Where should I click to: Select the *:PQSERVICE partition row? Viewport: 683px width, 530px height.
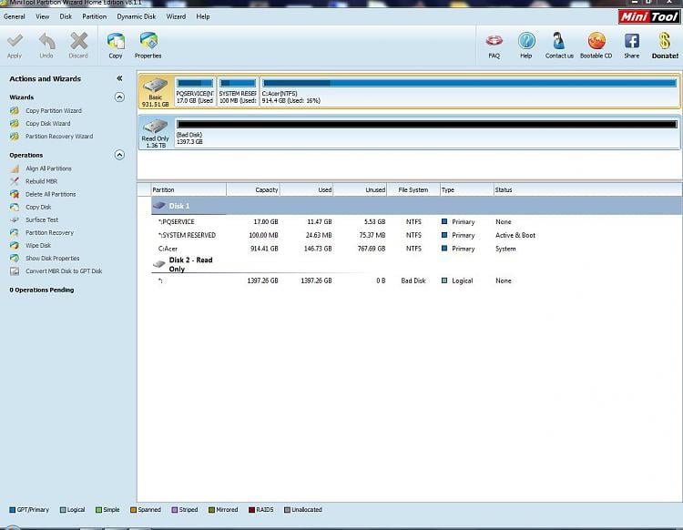(x=417, y=221)
